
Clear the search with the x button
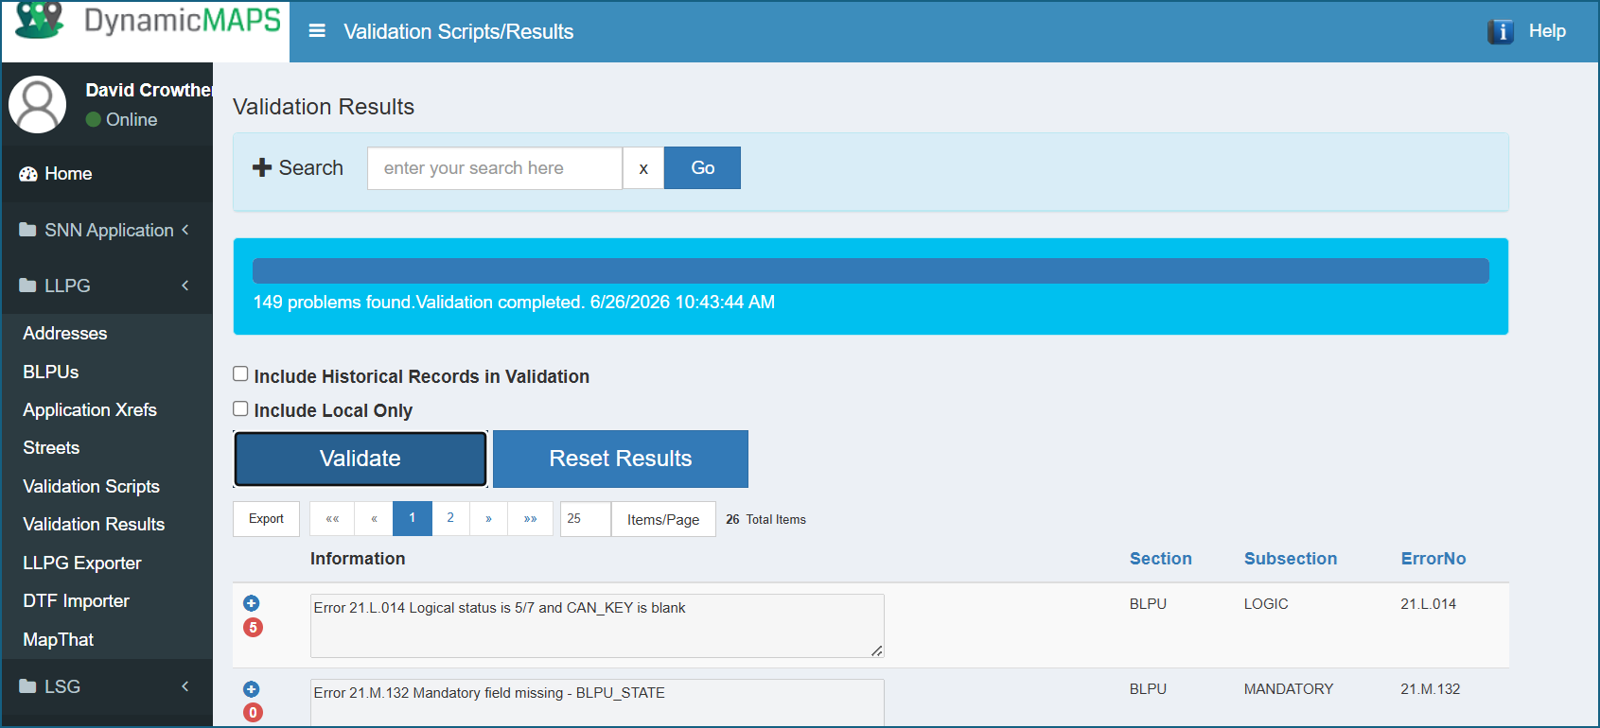click(x=643, y=167)
